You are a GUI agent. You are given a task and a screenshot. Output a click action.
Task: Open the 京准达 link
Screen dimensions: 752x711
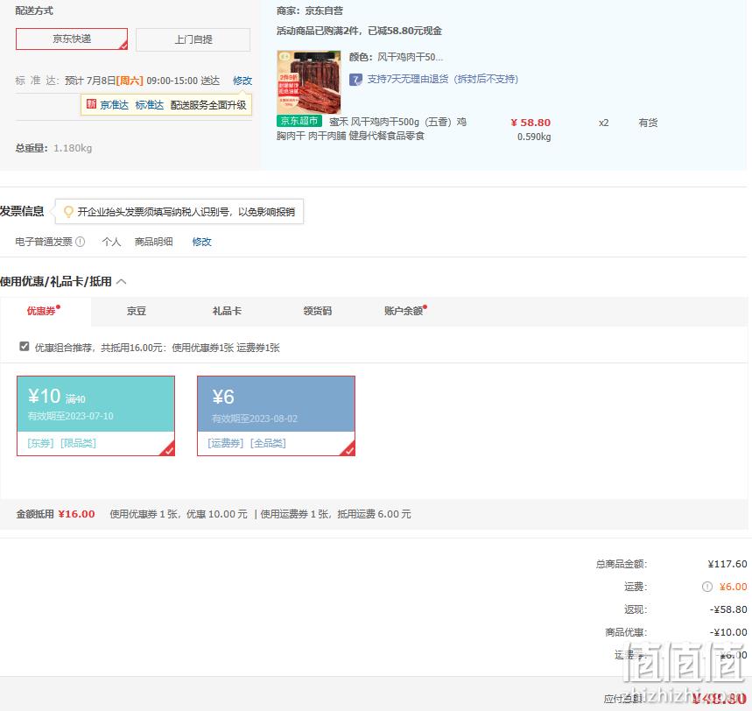coord(114,105)
